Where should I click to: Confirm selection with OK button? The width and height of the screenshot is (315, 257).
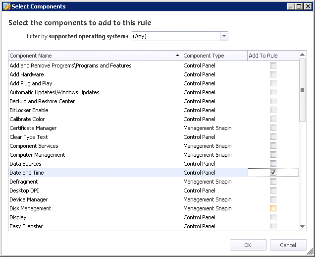pyautogui.click(x=248, y=245)
